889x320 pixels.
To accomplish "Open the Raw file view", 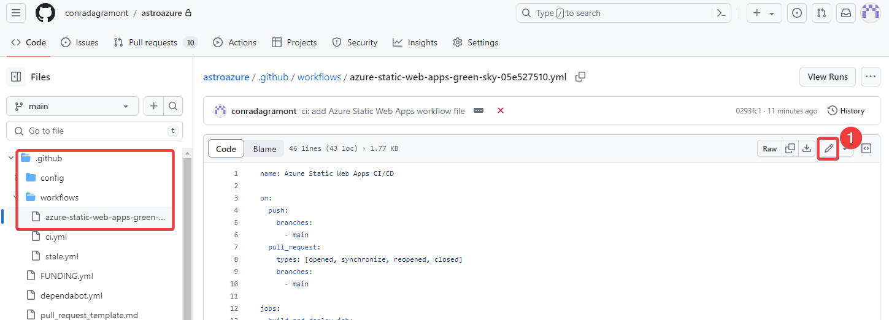I will pyautogui.click(x=770, y=148).
